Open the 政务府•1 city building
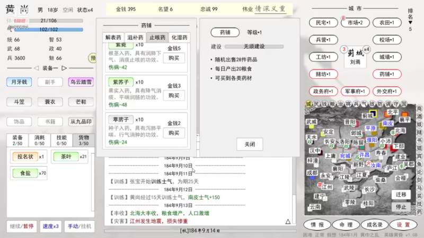The height and width of the screenshot is (238, 424). pyautogui.click(x=323, y=91)
